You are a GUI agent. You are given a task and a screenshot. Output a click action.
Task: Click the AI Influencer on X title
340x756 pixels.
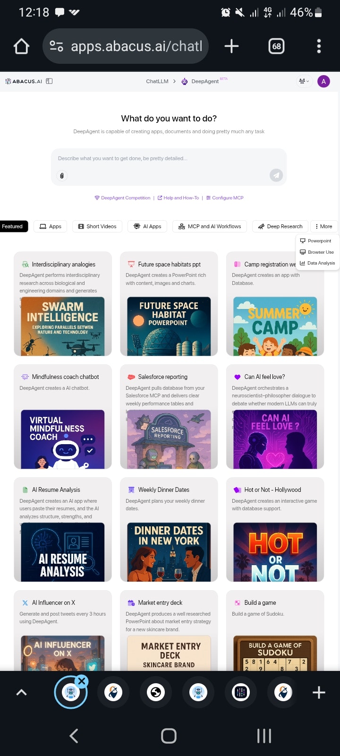53,603
